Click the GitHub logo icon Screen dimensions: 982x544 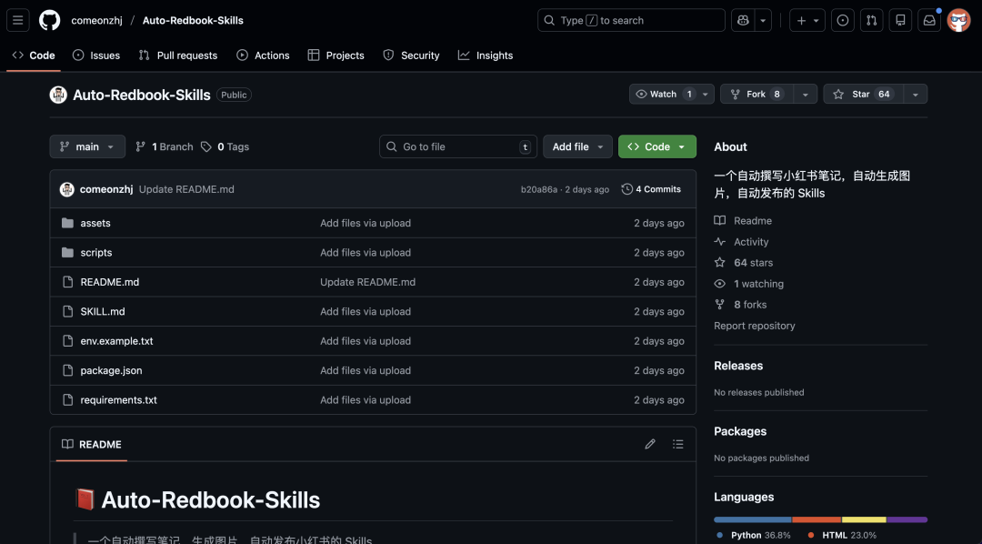[49, 19]
